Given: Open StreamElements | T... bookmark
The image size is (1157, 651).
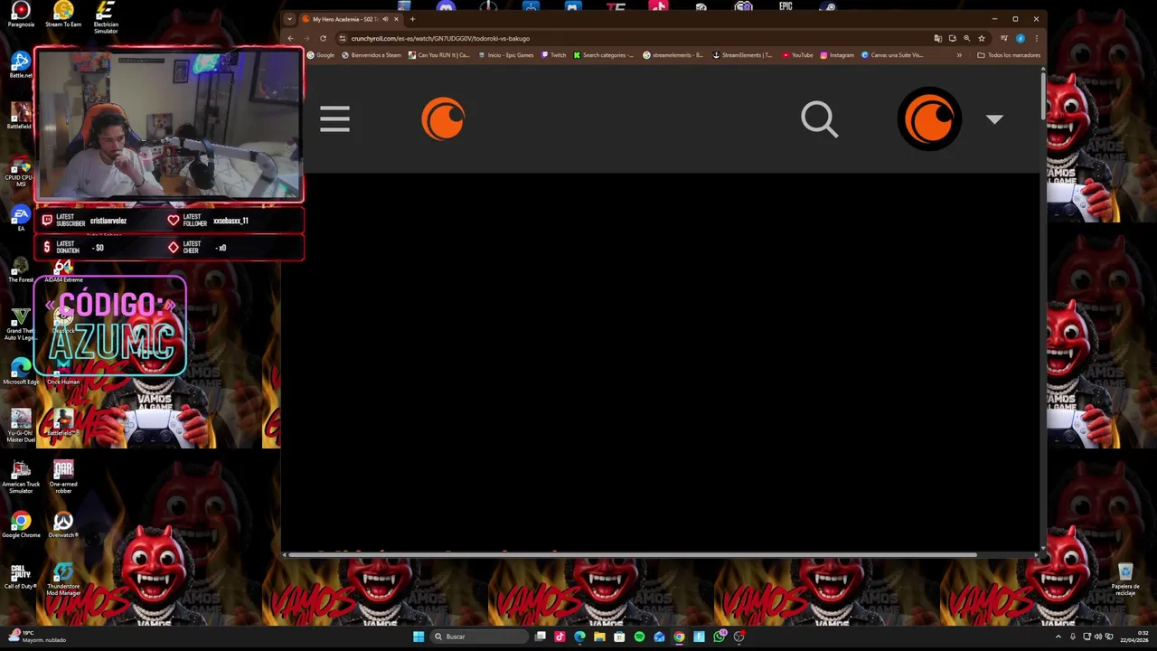Looking at the screenshot, I should (742, 55).
